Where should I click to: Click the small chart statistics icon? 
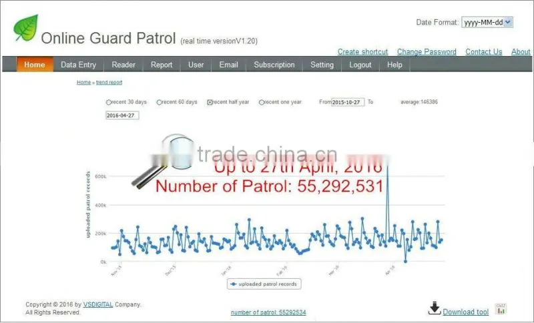501,309
